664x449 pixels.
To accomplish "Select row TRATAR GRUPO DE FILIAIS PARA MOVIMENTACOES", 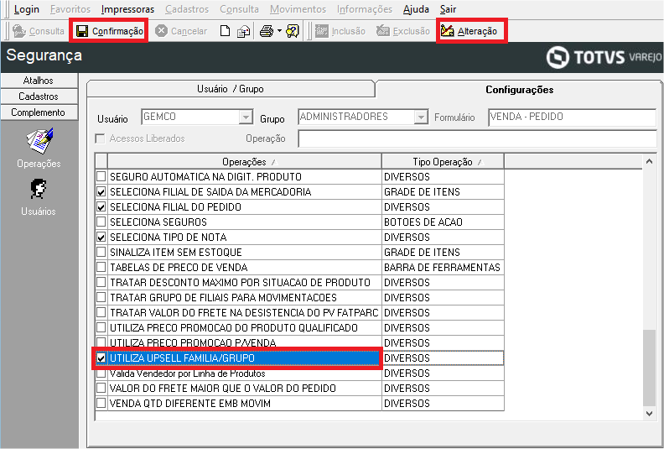I will 244,298.
